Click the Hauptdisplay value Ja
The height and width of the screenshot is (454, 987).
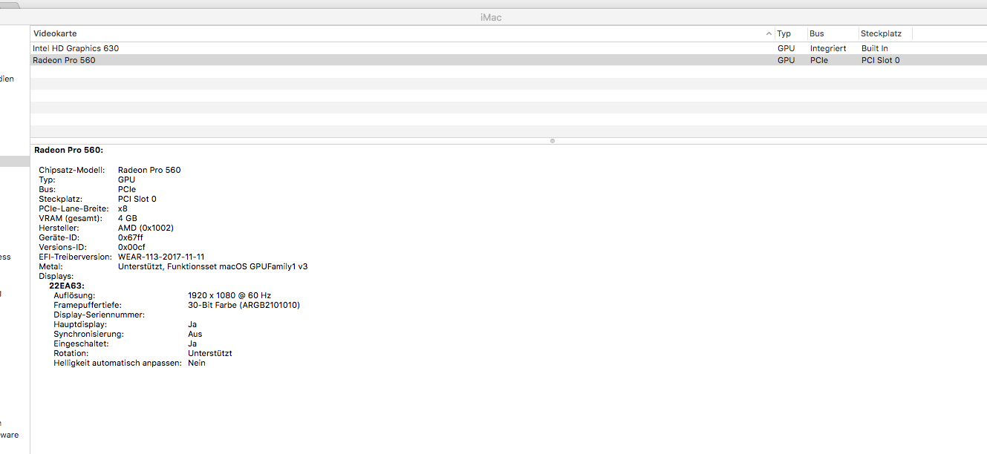click(x=192, y=324)
